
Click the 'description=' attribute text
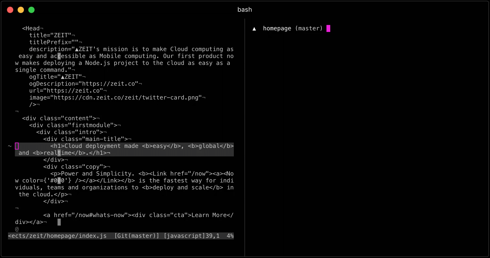50,49
